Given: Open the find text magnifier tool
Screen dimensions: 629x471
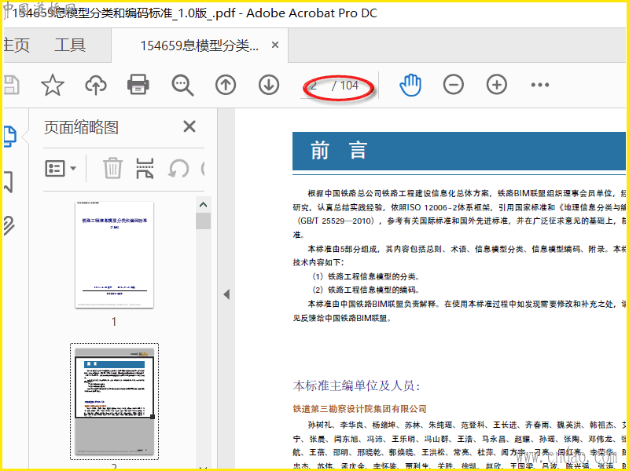Looking at the screenshot, I should pos(182,86).
